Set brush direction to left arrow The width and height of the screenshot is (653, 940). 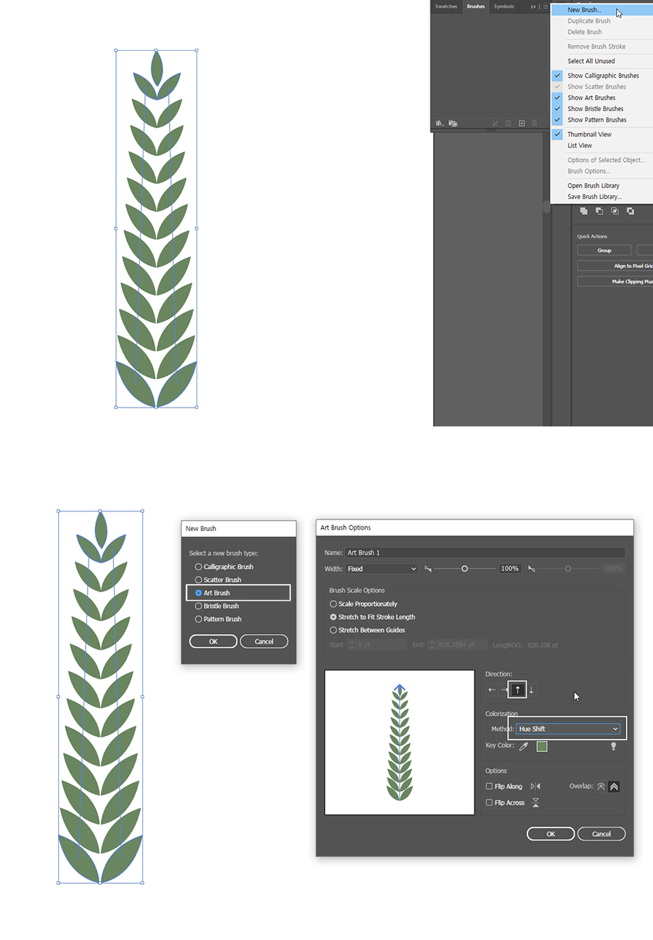click(x=491, y=690)
